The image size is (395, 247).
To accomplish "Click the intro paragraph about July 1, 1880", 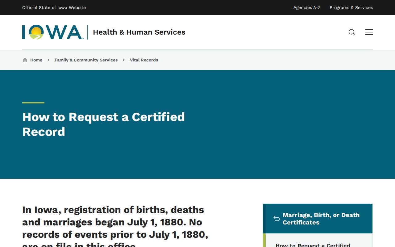I will click(x=115, y=225).
